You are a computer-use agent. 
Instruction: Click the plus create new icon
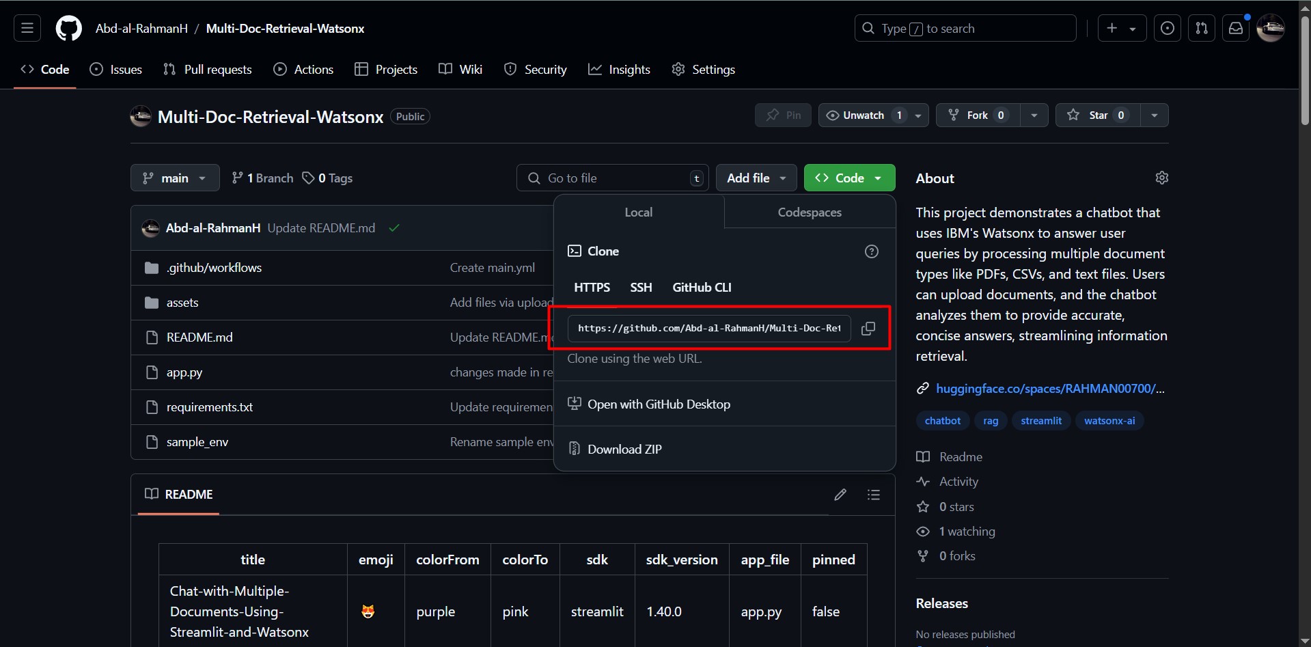[1112, 28]
